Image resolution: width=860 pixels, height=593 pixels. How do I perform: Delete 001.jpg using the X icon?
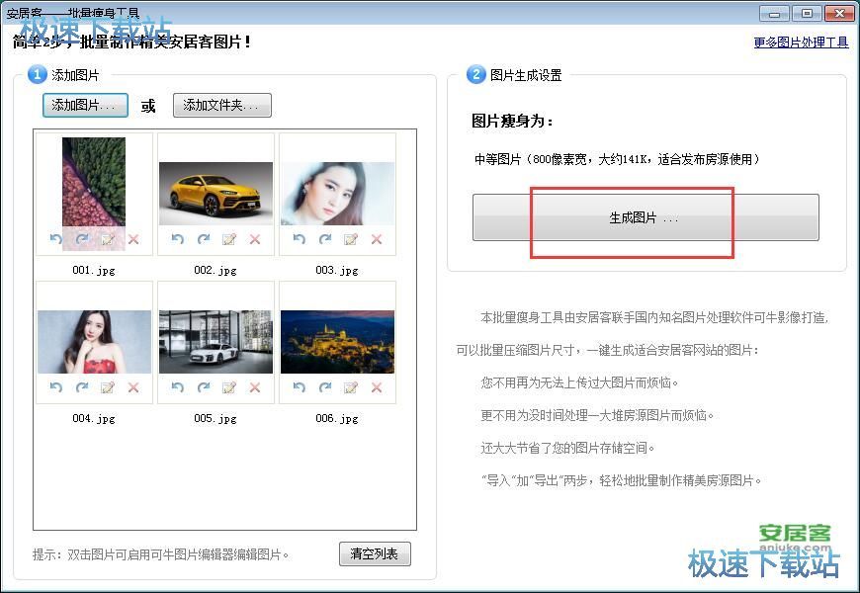[x=133, y=239]
